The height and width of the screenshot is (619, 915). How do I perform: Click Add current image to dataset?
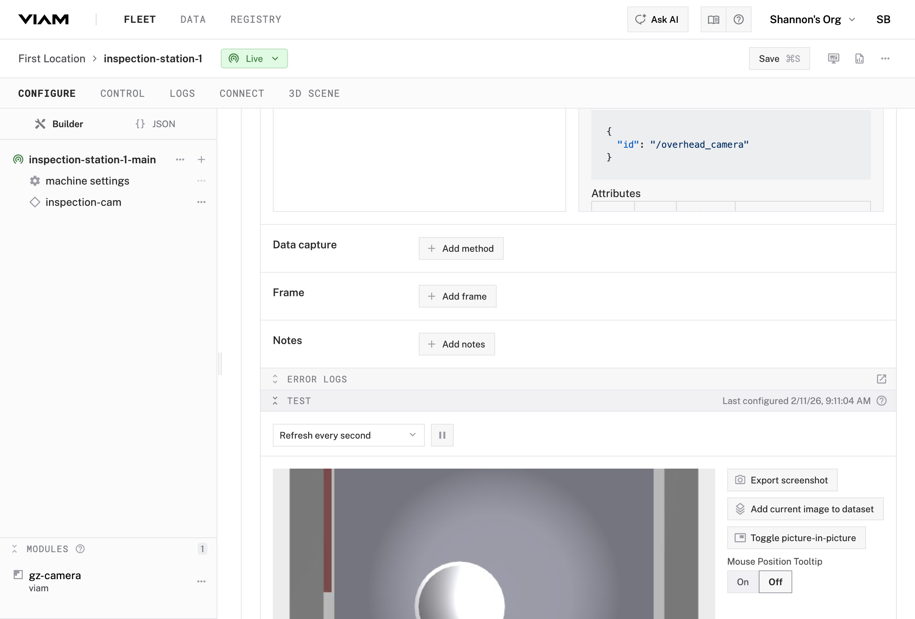(805, 509)
